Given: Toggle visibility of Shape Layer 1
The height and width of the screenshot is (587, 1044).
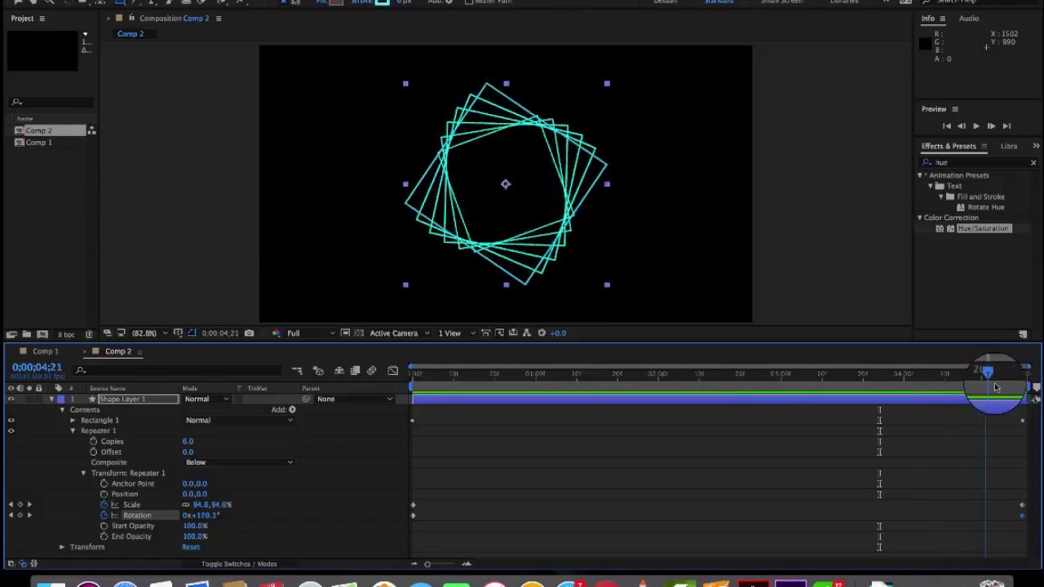Looking at the screenshot, I should coord(11,399).
